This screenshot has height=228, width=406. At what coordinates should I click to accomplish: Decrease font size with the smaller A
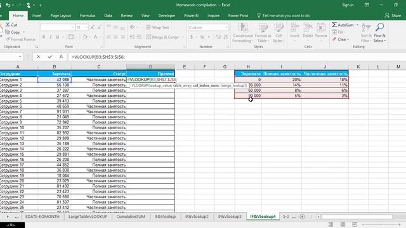[100, 27]
